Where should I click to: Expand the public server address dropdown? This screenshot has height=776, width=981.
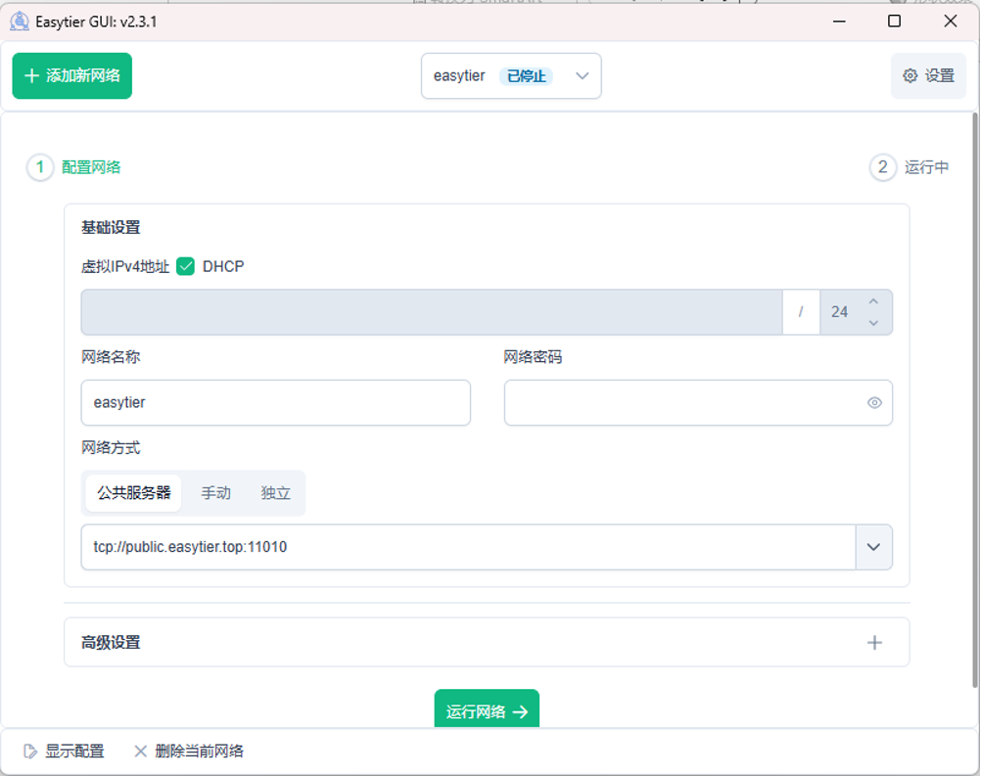click(x=874, y=547)
